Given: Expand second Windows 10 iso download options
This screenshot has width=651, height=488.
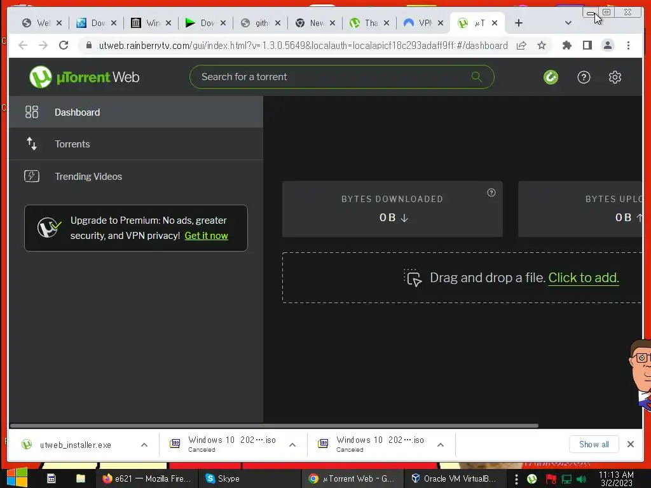Looking at the screenshot, I should (441, 445).
